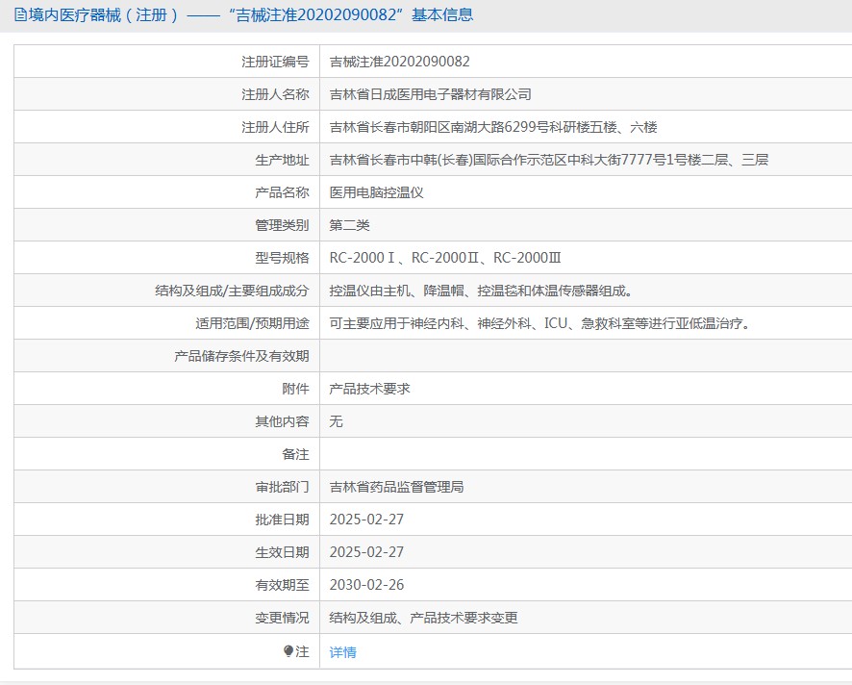The height and width of the screenshot is (685, 852).
Task: Click the 注册人住所 row label
Action: coord(275,127)
